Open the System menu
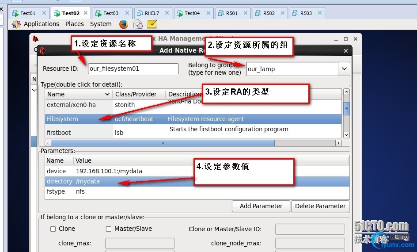This screenshot has height=252, width=417. point(101,24)
